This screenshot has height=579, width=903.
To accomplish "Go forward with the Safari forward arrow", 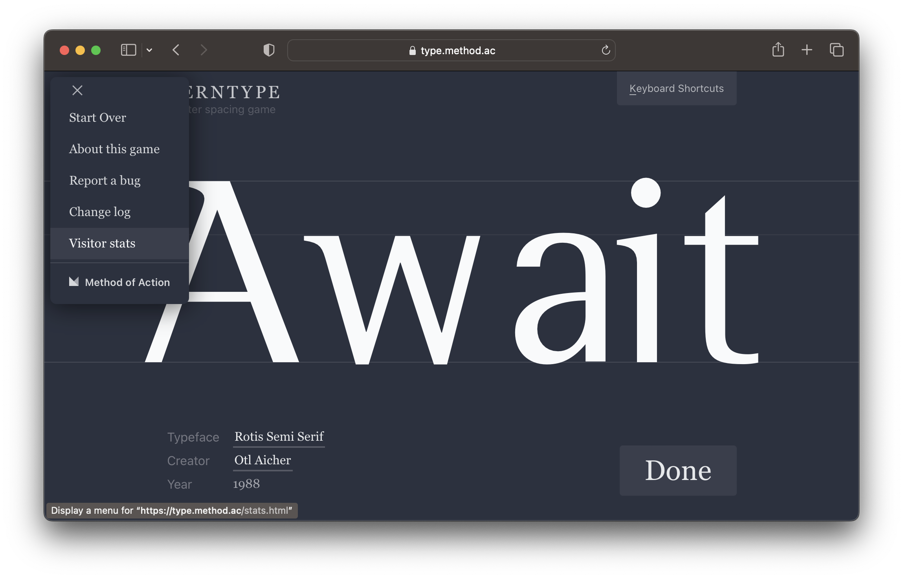I will pyautogui.click(x=203, y=50).
